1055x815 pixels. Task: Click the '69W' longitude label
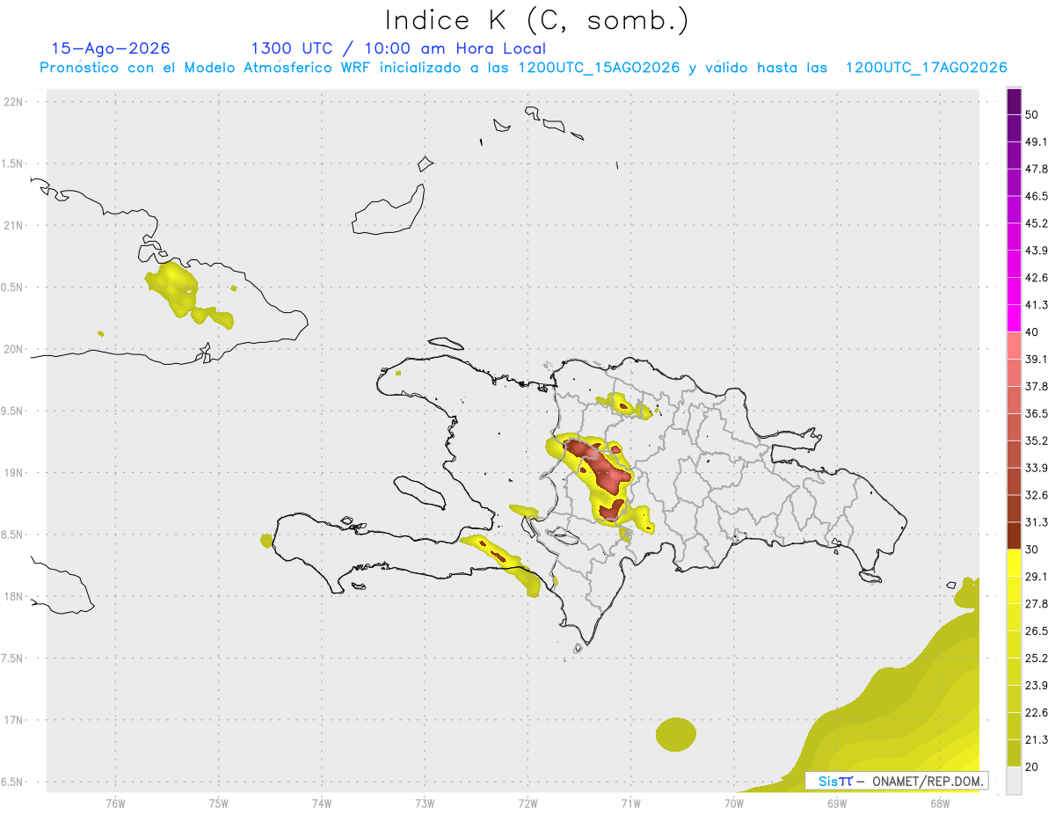[x=836, y=803]
